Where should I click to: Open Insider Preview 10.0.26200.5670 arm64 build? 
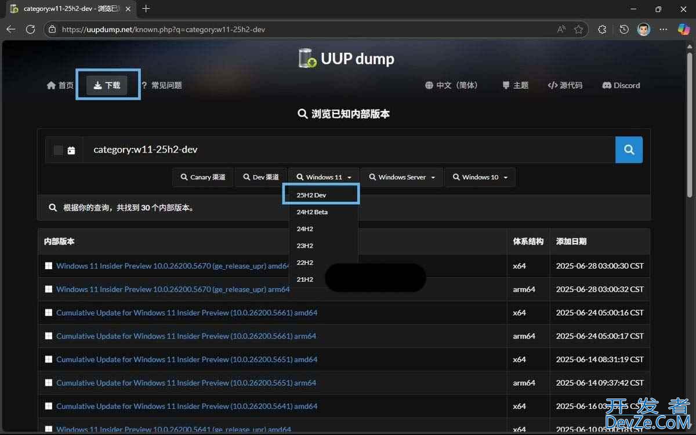coord(173,289)
